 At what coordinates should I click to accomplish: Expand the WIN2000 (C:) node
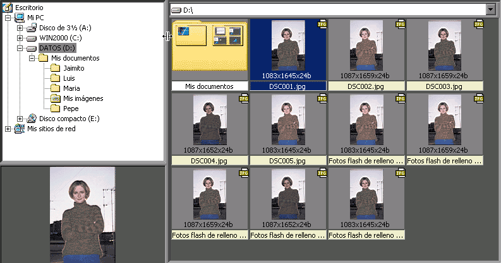20,38
